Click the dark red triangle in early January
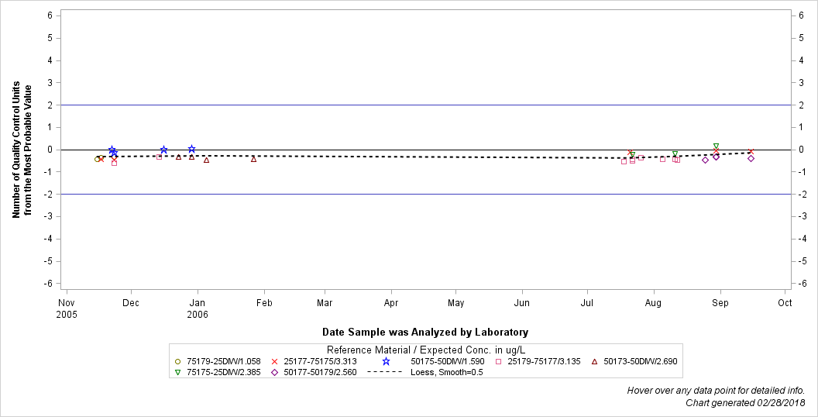The width and height of the screenshot is (818, 417). [x=206, y=160]
